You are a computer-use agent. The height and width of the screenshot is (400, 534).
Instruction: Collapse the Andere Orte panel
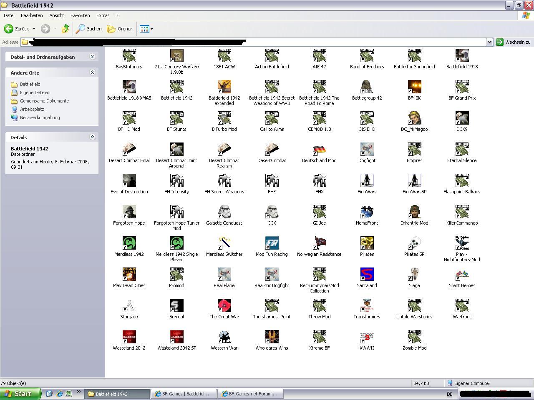(x=93, y=72)
